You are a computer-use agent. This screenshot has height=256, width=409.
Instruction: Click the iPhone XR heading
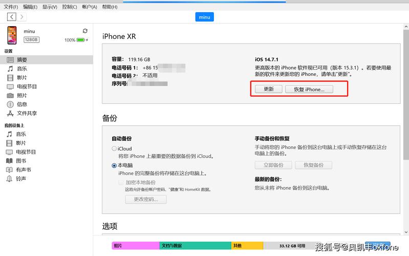(119, 36)
